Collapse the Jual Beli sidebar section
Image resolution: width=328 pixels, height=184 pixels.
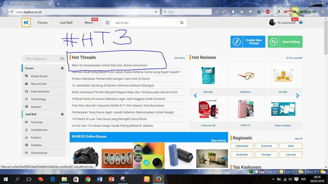(62, 114)
